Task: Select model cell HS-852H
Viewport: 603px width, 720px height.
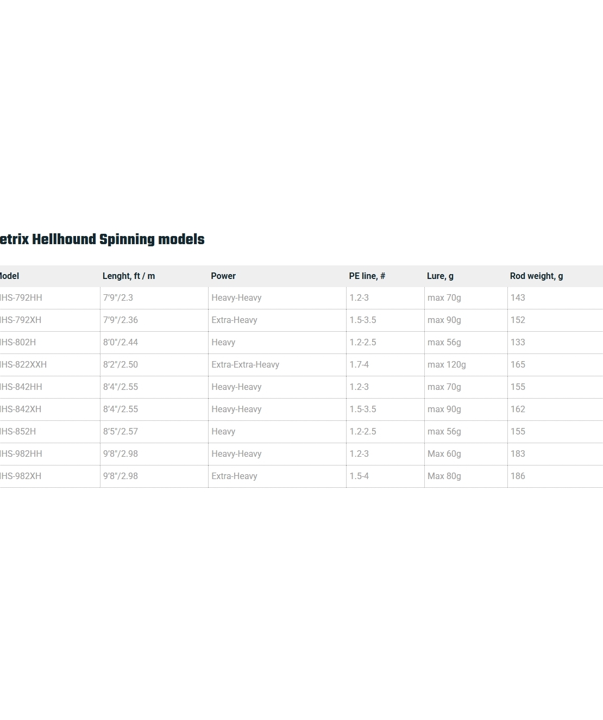Action: point(18,432)
